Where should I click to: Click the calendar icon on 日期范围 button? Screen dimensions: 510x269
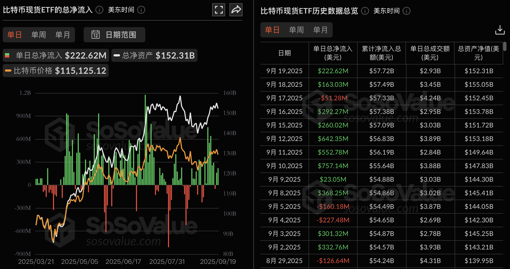pos(96,35)
